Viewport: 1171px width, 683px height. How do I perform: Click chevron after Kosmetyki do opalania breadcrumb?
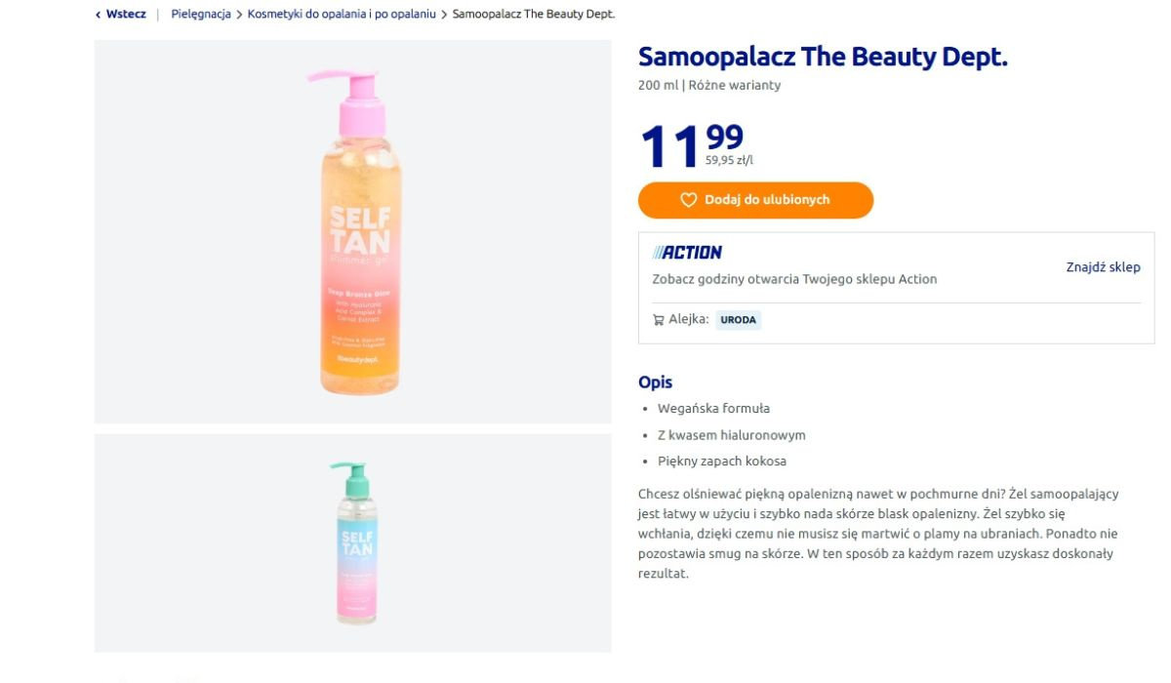tap(444, 15)
